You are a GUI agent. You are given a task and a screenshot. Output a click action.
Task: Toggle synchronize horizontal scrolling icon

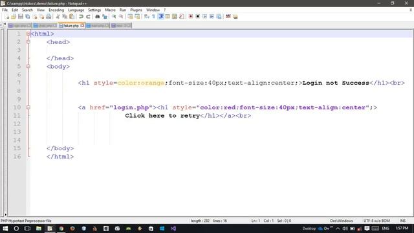(137, 17)
